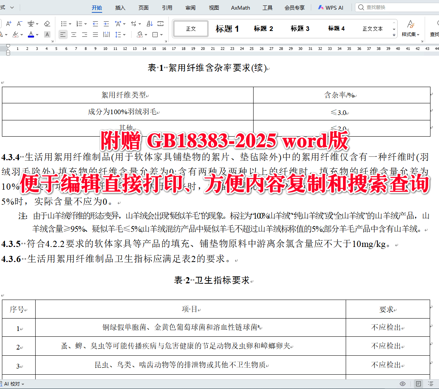Toggle the character shading highlight on selected text
The image size is (439, 389).
tap(47, 34)
